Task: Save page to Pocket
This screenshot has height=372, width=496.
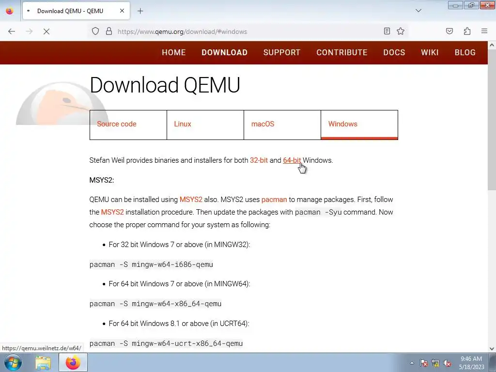Action: [449, 31]
